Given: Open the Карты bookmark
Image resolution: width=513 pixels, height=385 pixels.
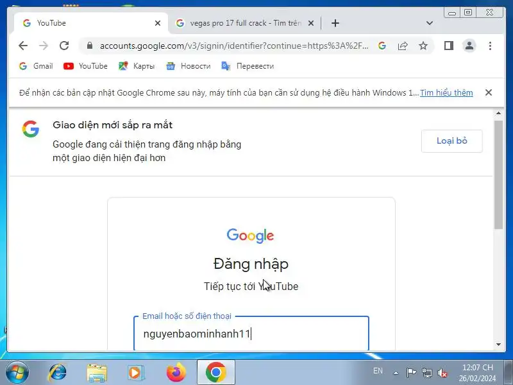Looking at the screenshot, I should [137, 66].
